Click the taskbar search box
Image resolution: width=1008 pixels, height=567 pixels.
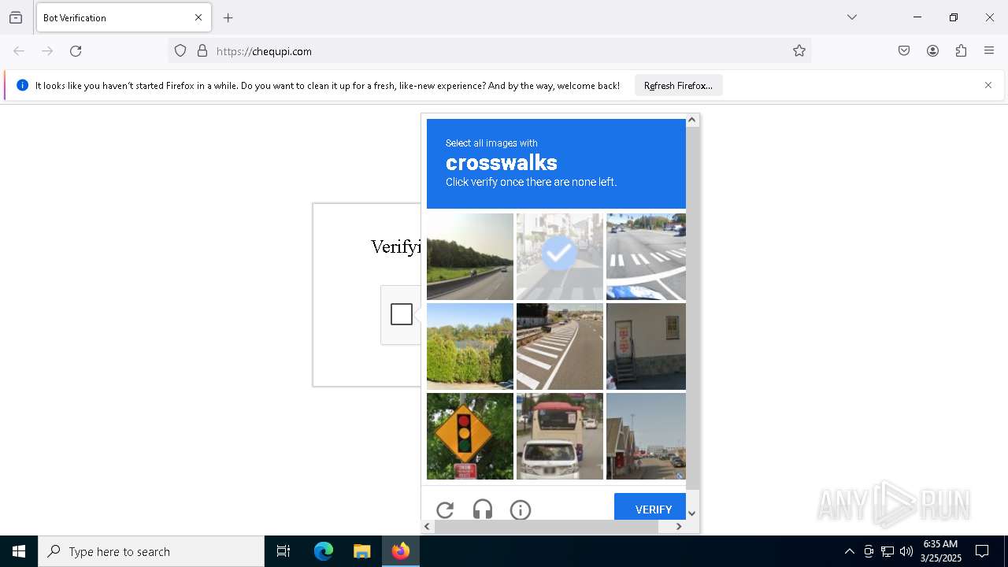[151, 551]
